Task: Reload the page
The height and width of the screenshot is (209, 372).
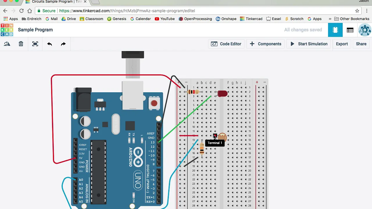Action: coord(22,11)
